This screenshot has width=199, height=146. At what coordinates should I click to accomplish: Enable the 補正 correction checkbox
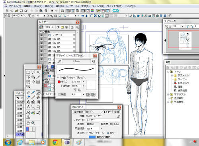(59, 94)
